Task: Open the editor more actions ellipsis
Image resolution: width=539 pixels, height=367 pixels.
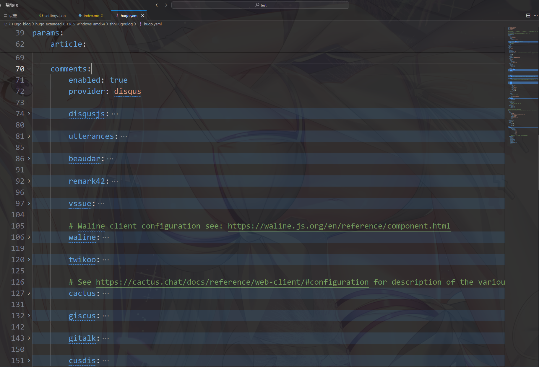Action: tap(536, 15)
